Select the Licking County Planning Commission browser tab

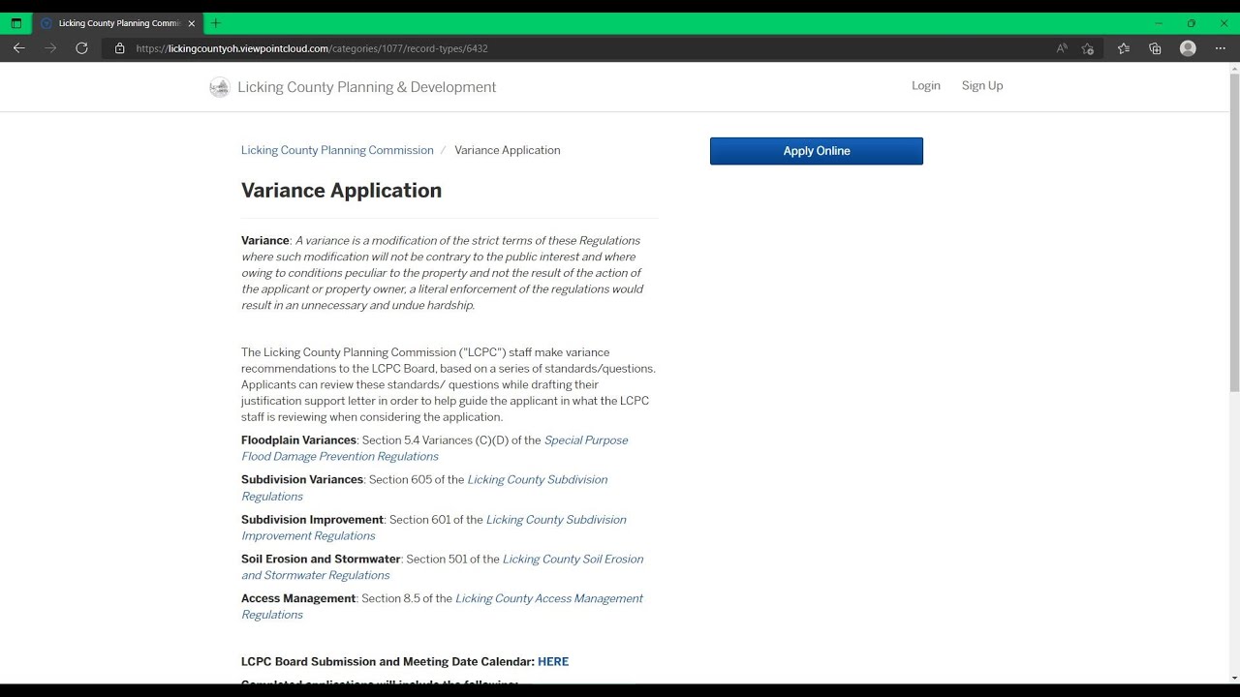pyautogui.click(x=118, y=23)
